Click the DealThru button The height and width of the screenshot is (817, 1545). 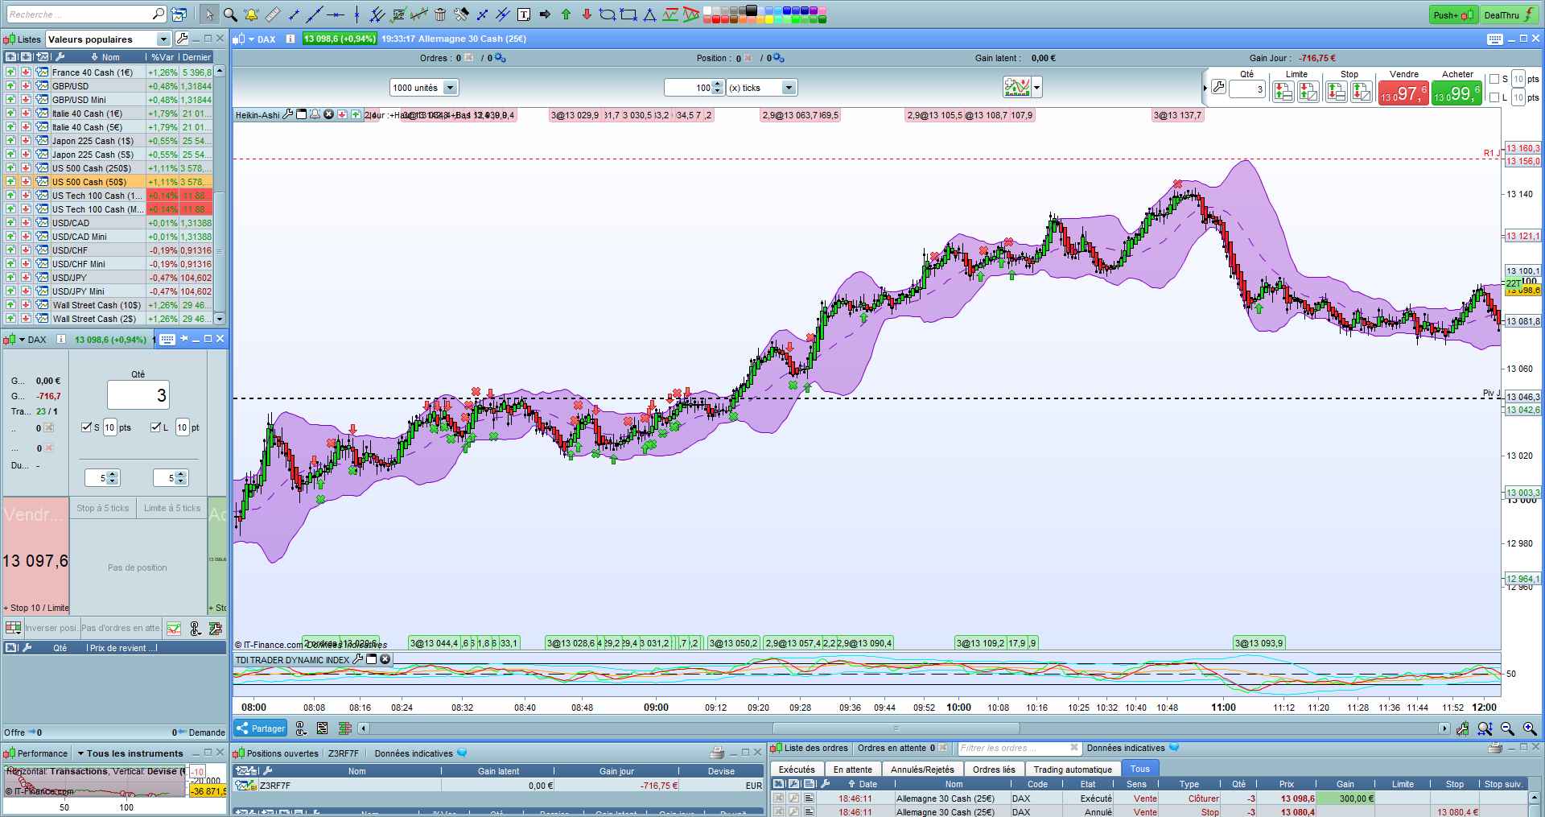(1510, 15)
